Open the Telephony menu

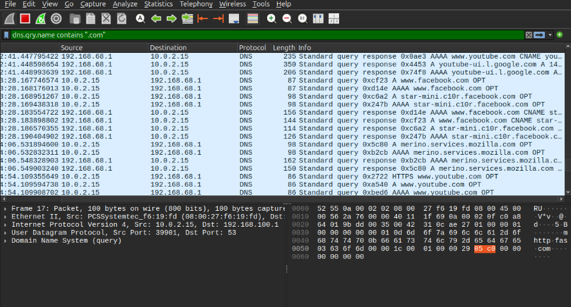point(196,4)
